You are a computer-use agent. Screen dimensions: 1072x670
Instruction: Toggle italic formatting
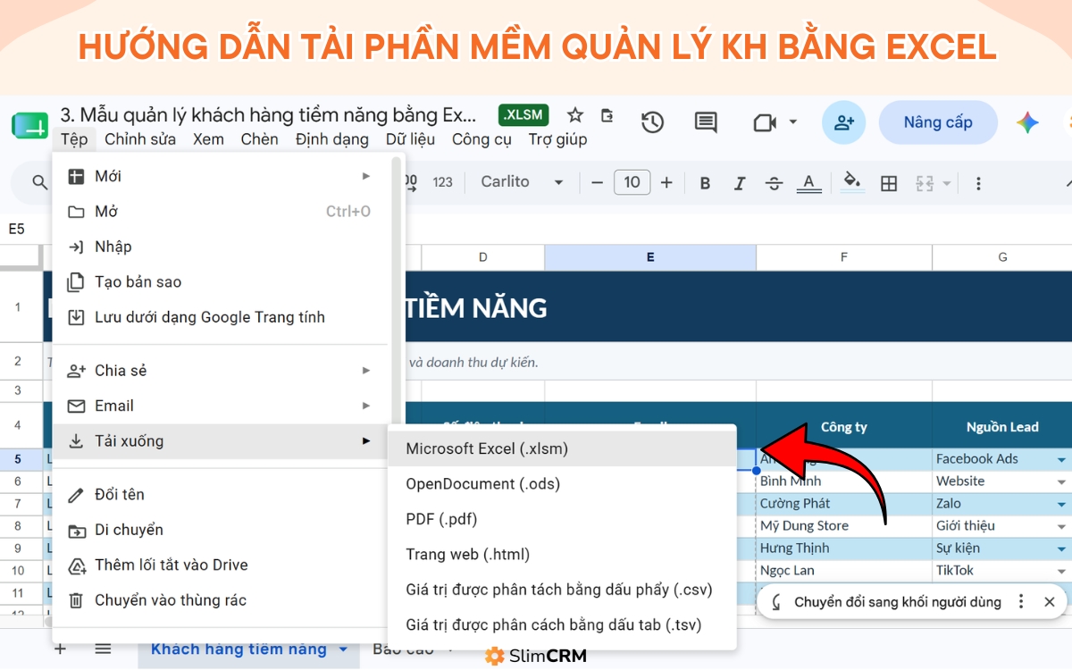pyautogui.click(x=740, y=183)
